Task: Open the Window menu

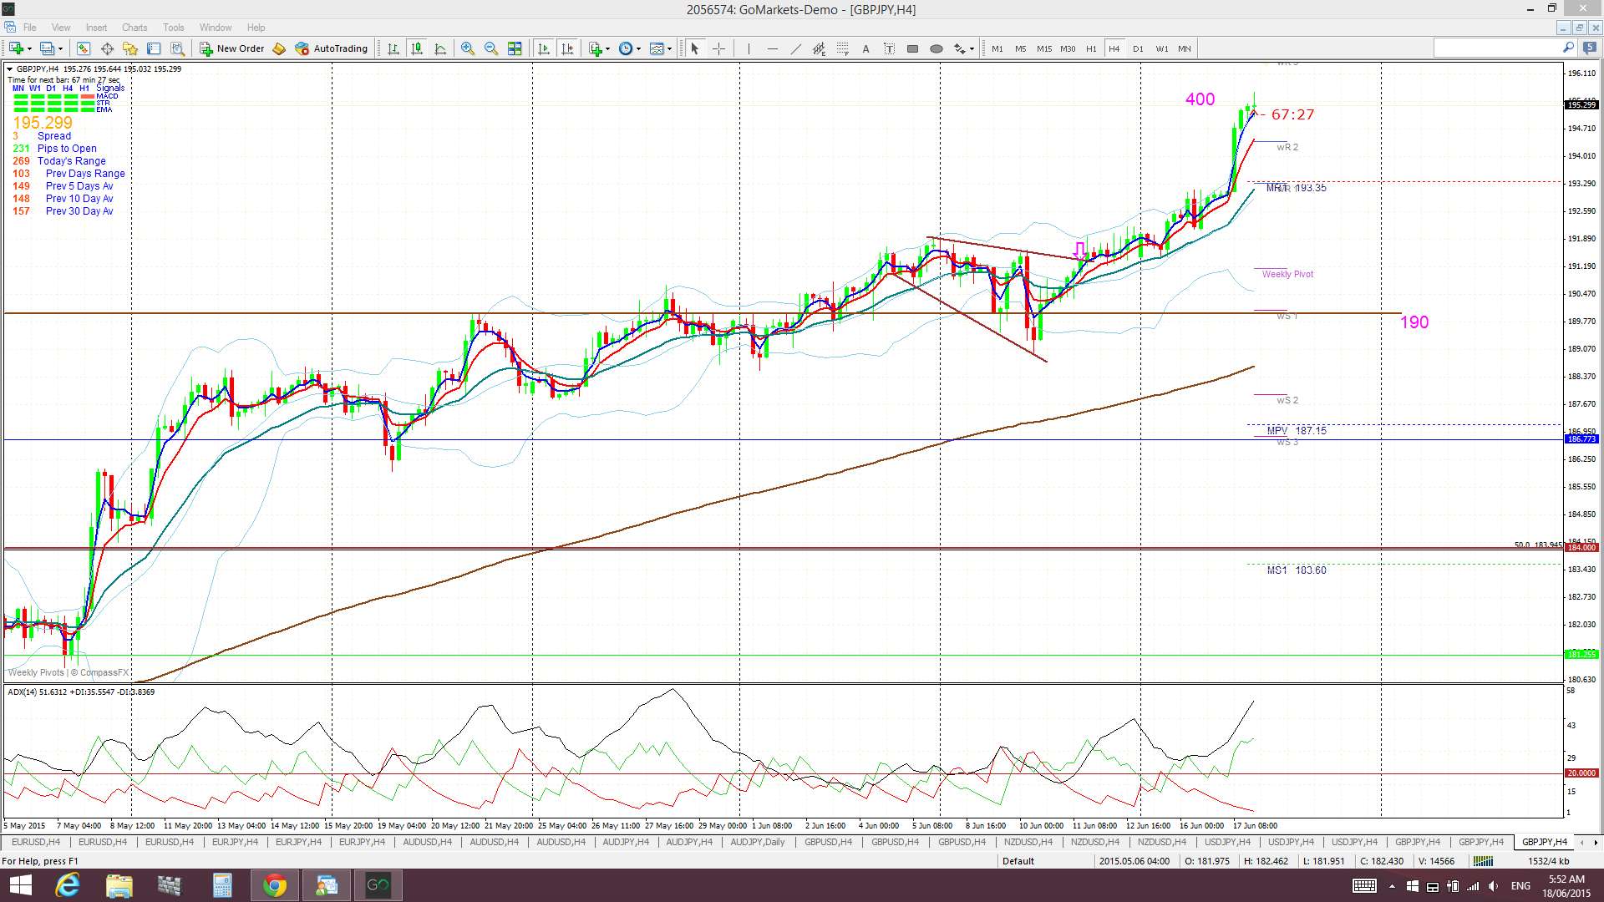Action: coord(216,28)
